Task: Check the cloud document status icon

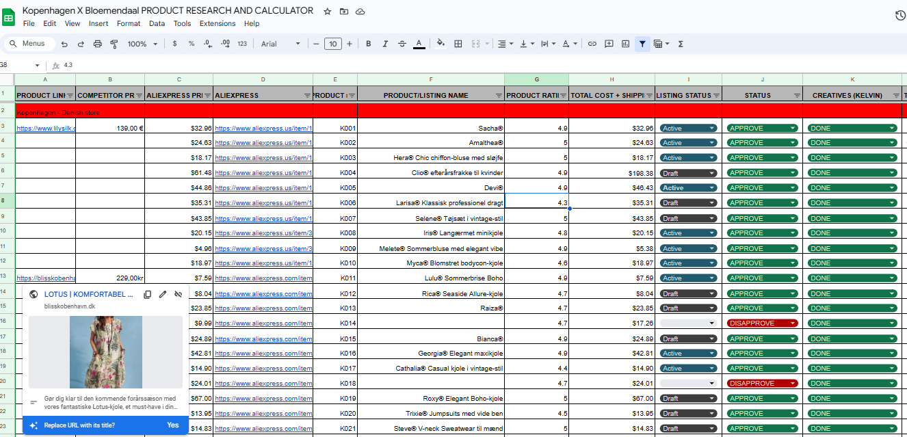Action: pyautogui.click(x=360, y=12)
